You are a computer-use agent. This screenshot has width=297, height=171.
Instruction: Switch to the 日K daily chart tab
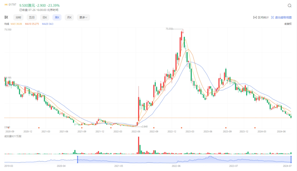[44, 17]
